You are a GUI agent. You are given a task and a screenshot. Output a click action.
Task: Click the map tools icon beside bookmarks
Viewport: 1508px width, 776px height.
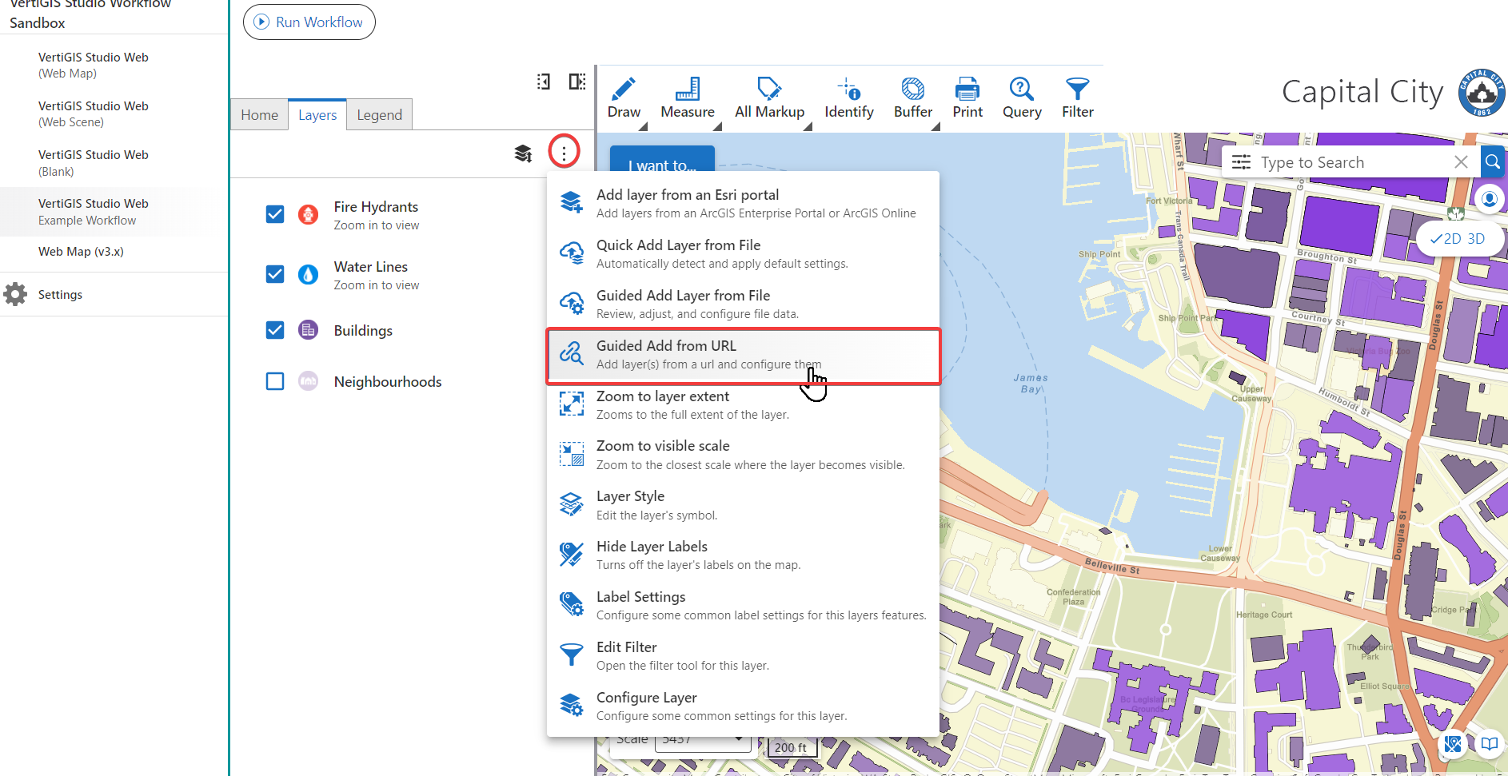click(x=1453, y=745)
